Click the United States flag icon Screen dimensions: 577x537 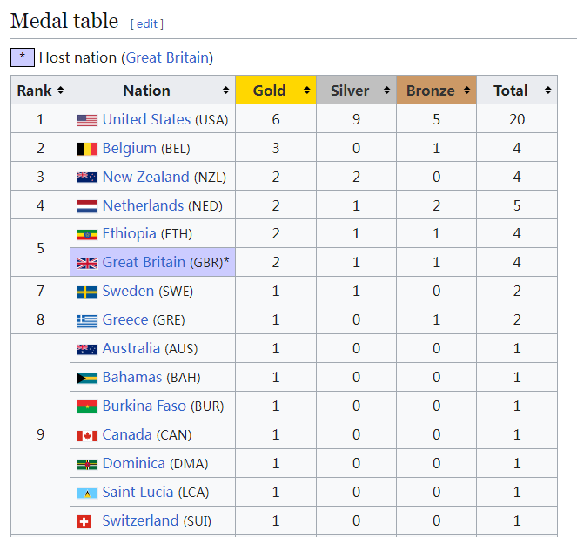click(x=87, y=120)
